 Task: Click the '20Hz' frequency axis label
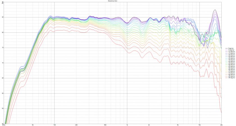tap(4, 125)
